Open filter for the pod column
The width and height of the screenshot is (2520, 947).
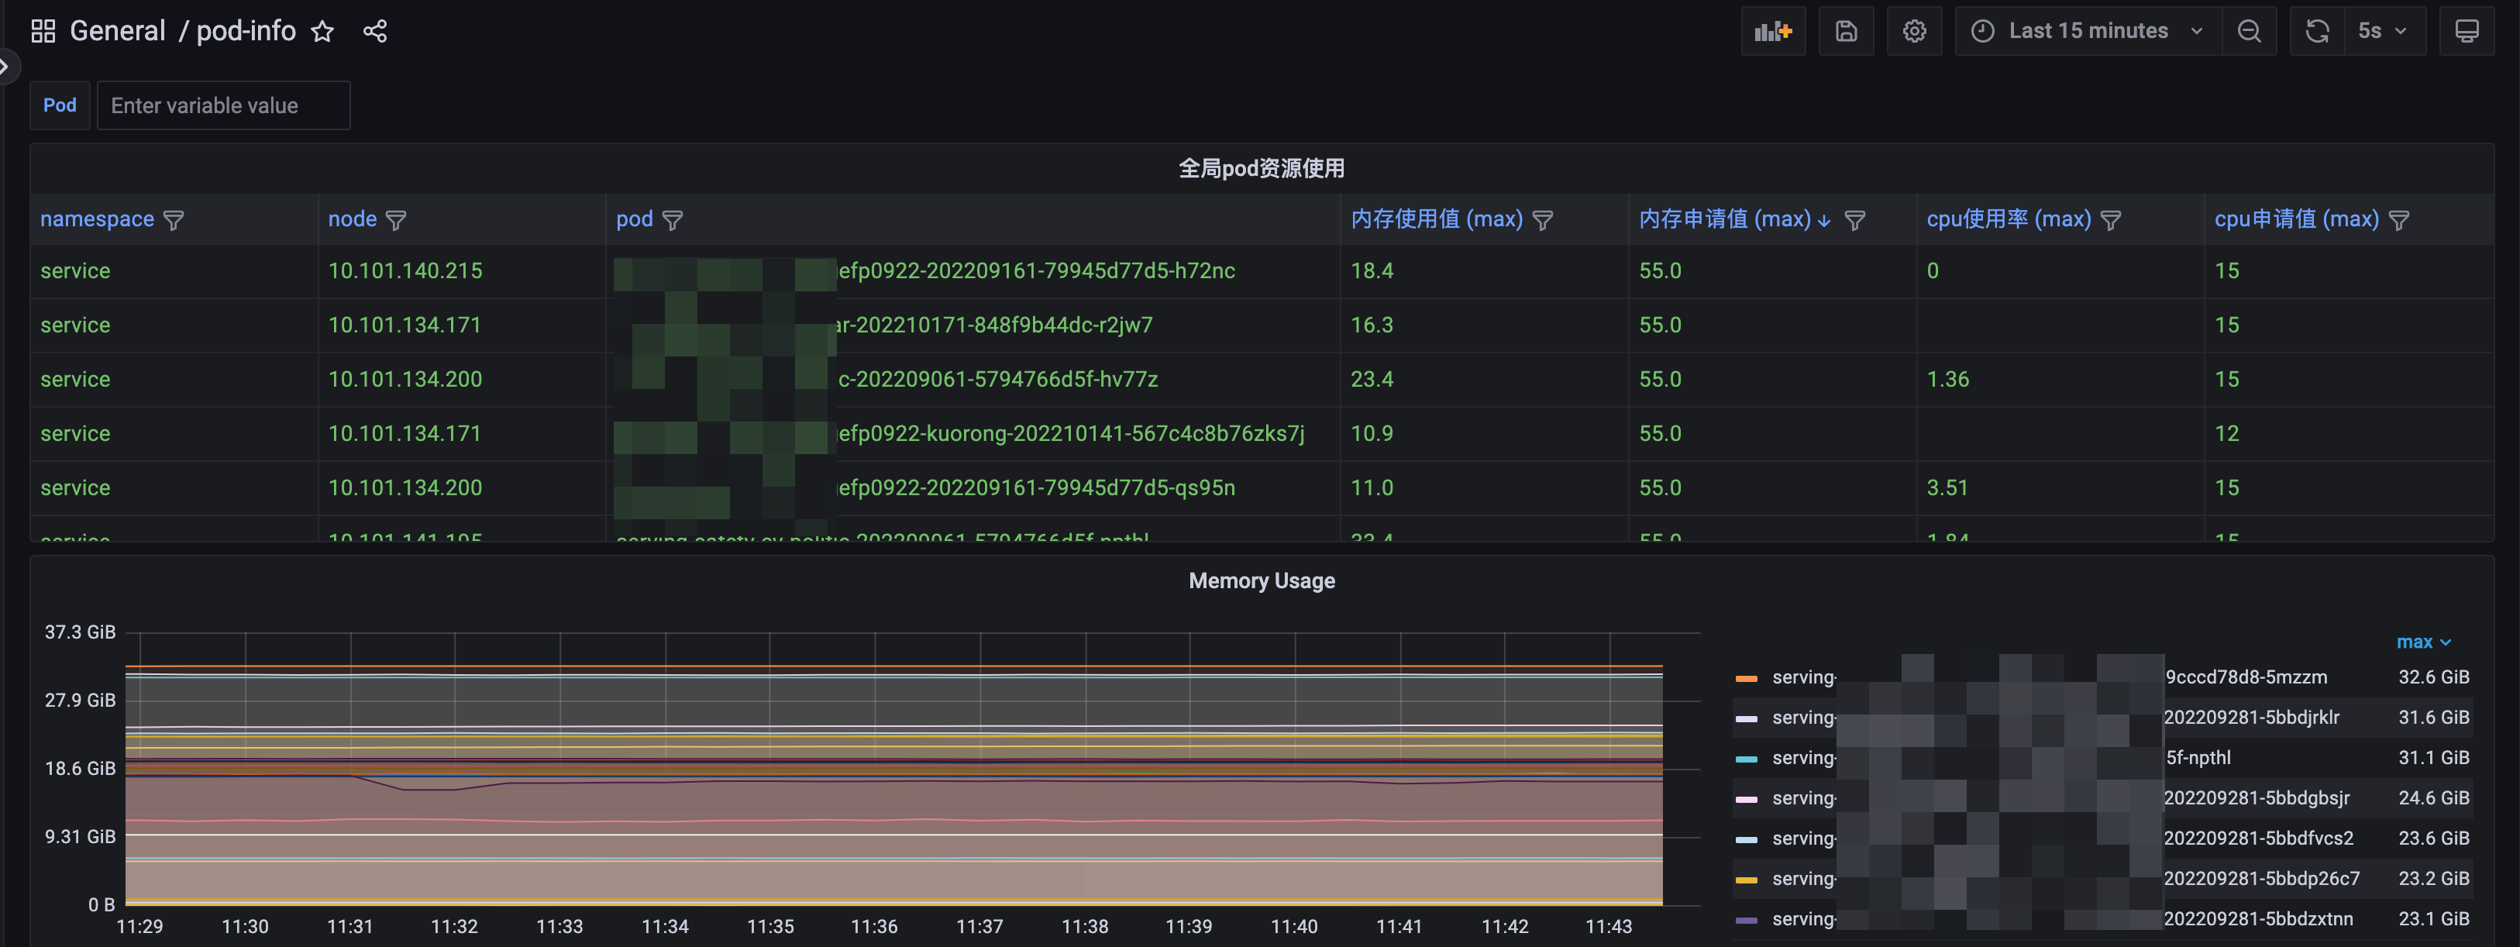click(673, 220)
